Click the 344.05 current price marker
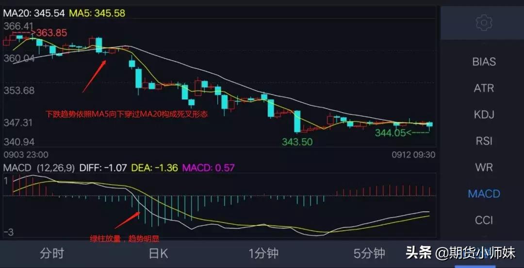Image resolution: width=524 pixels, height=268 pixels. tap(390, 133)
